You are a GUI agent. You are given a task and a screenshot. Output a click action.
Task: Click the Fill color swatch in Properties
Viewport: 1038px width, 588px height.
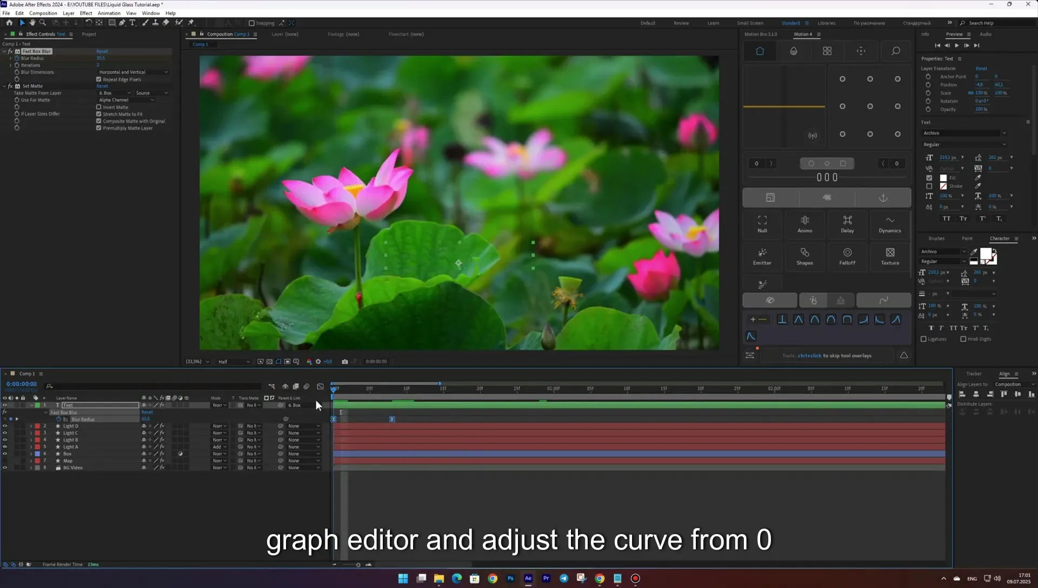(943, 178)
